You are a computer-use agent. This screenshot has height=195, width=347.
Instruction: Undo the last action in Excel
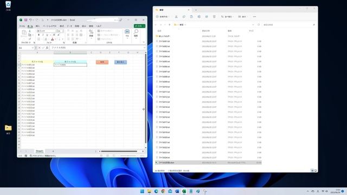click(x=30, y=20)
